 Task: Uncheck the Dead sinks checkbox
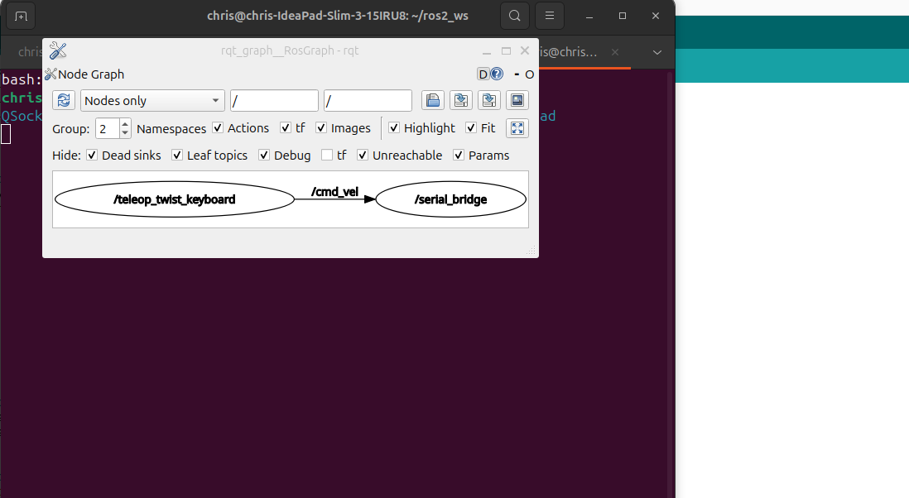click(x=92, y=156)
